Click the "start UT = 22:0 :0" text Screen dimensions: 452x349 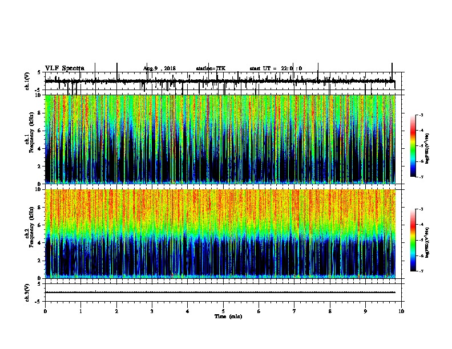(276, 68)
